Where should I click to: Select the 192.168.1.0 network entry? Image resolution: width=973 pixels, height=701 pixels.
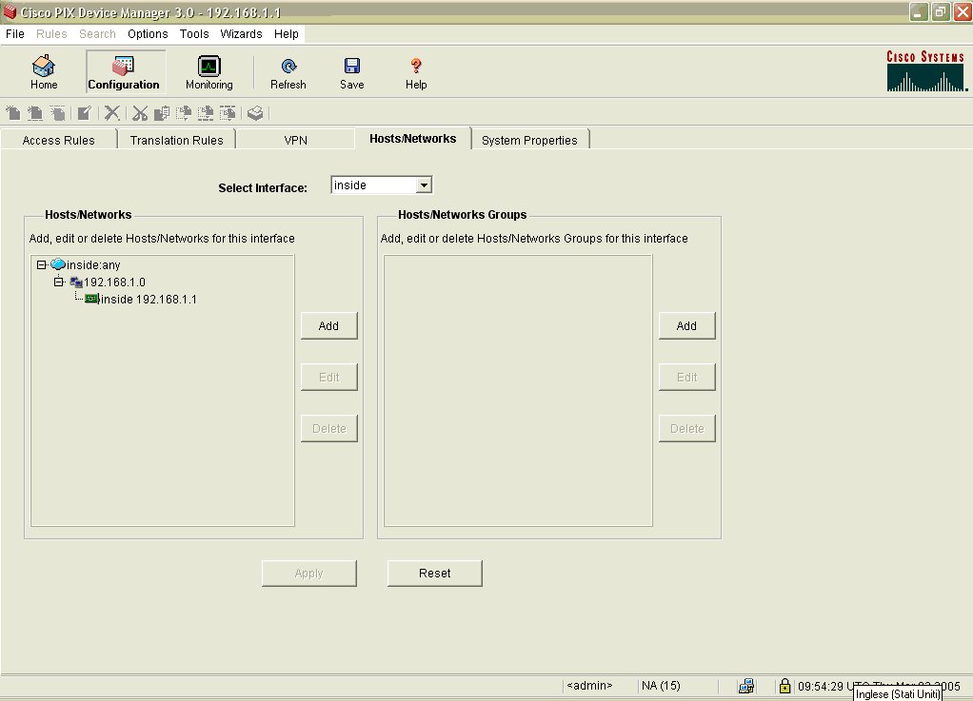coord(115,282)
